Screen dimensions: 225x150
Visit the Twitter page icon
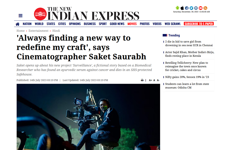(x=191, y=8)
